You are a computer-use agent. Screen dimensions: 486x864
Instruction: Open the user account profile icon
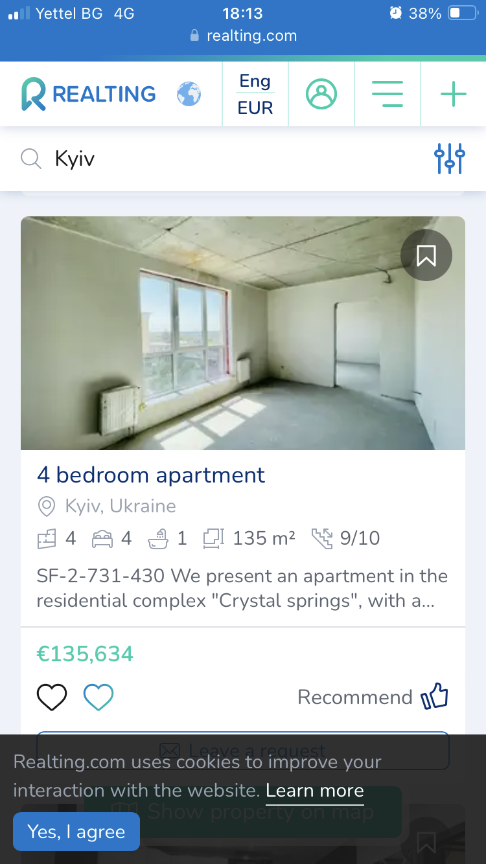(321, 95)
